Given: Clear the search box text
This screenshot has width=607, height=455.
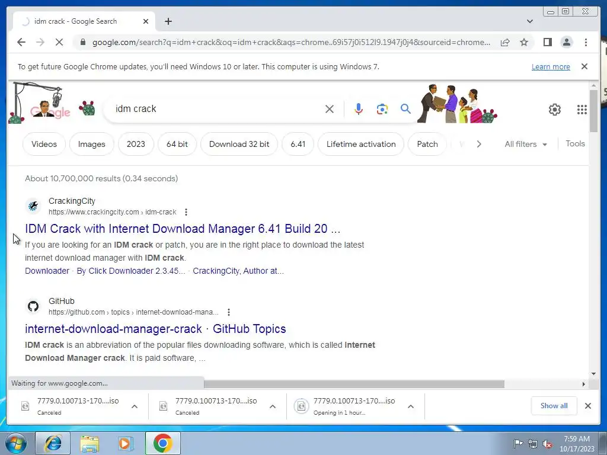Looking at the screenshot, I should click(x=330, y=109).
